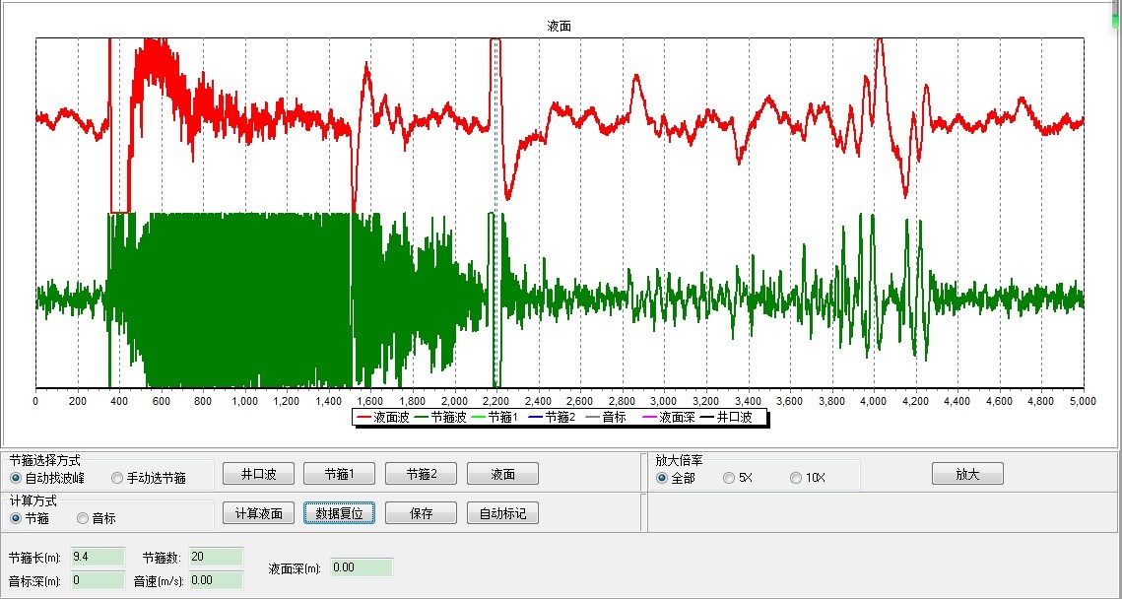The height and width of the screenshot is (599, 1122).
Task: Select the 手动选节箍 radio option
Action: [x=117, y=478]
